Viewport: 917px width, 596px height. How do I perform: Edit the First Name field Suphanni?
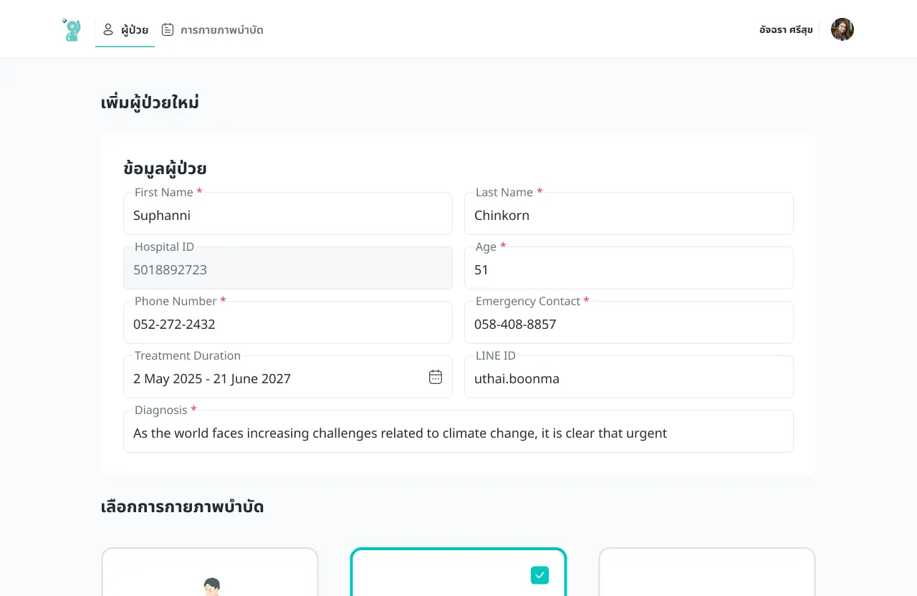click(288, 213)
